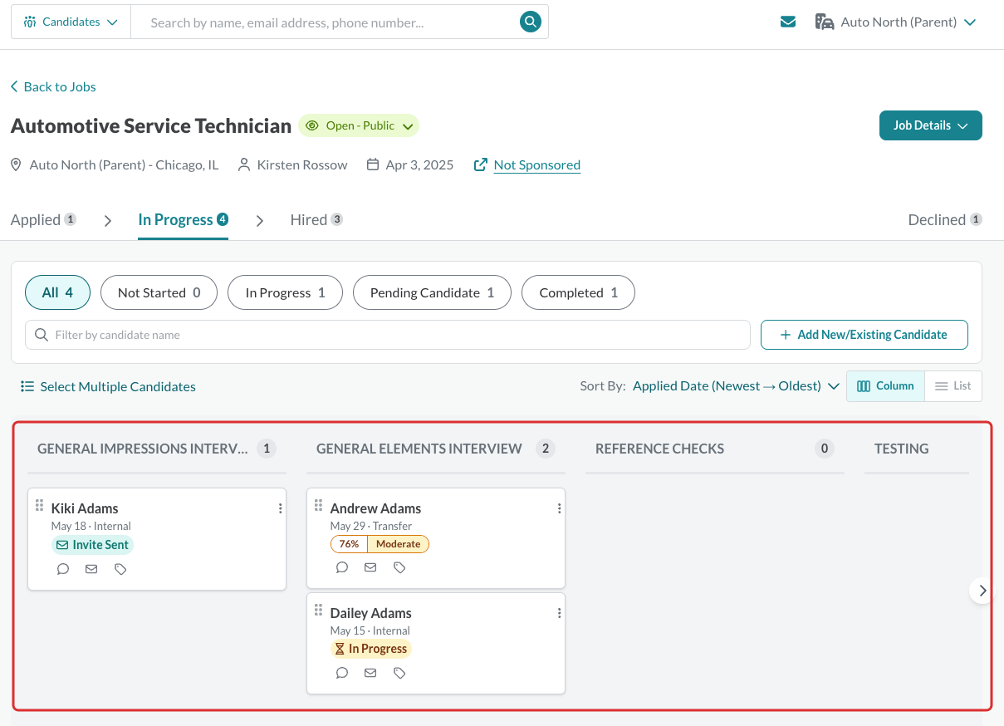This screenshot has width=1004, height=726.
Task: Click email icon on Andrew Adams card
Action: coord(370,567)
